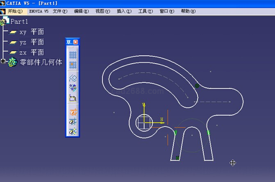Open the 文件 (File) menu
Image resolution: width=275 pixels, height=182 pixels.
click(x=60, y=11)
